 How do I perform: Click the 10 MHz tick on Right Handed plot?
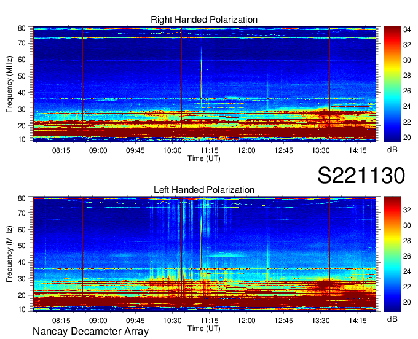point(22,139)
